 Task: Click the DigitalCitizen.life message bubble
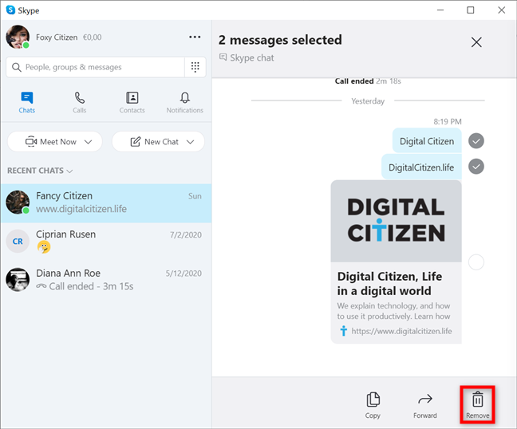point(421,167)
